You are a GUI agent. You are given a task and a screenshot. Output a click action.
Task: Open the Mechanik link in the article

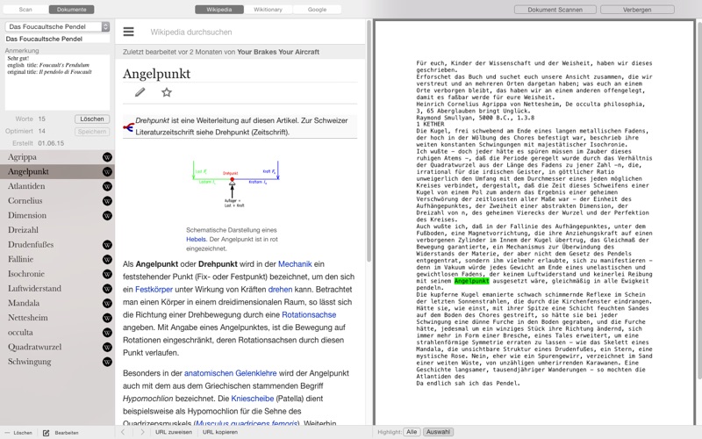point(295,264)
